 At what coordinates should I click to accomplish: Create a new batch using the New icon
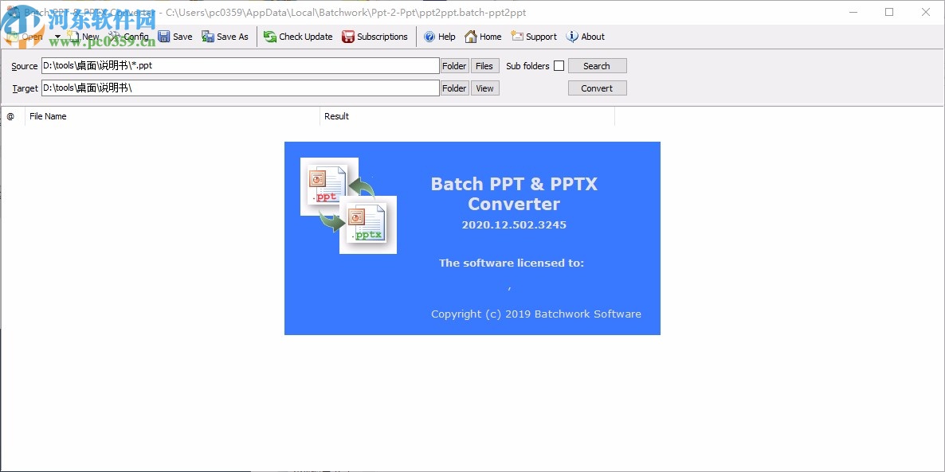click(83, 37)
